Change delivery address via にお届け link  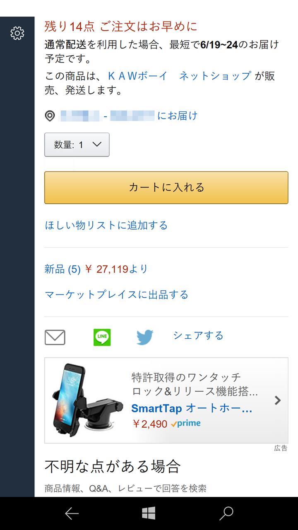177,116
